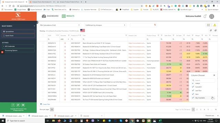Viewport: 220px width, 123px height.
Task: Click the US flag icon
Action: click(x=82, y=30)
